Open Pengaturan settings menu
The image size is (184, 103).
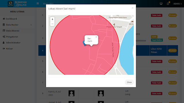pyautogui.click(x=17, y=37)
